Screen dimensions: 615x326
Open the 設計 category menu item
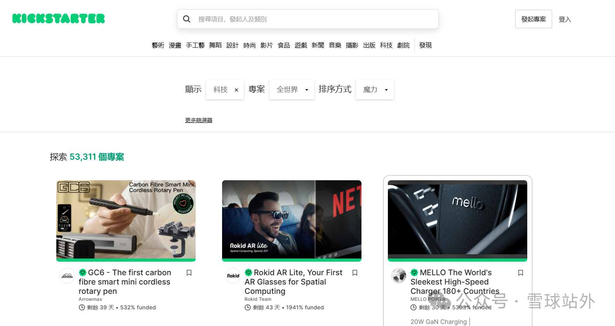coord(233,45)
